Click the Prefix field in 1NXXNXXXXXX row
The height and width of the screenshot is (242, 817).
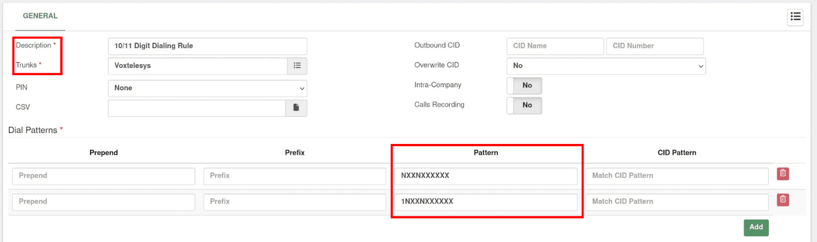point(295,202)
